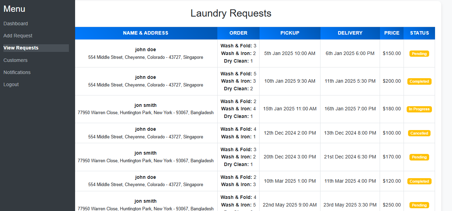Select View Requests in sidebar
This screenshot has width=452, height=211.
(36, 48)
